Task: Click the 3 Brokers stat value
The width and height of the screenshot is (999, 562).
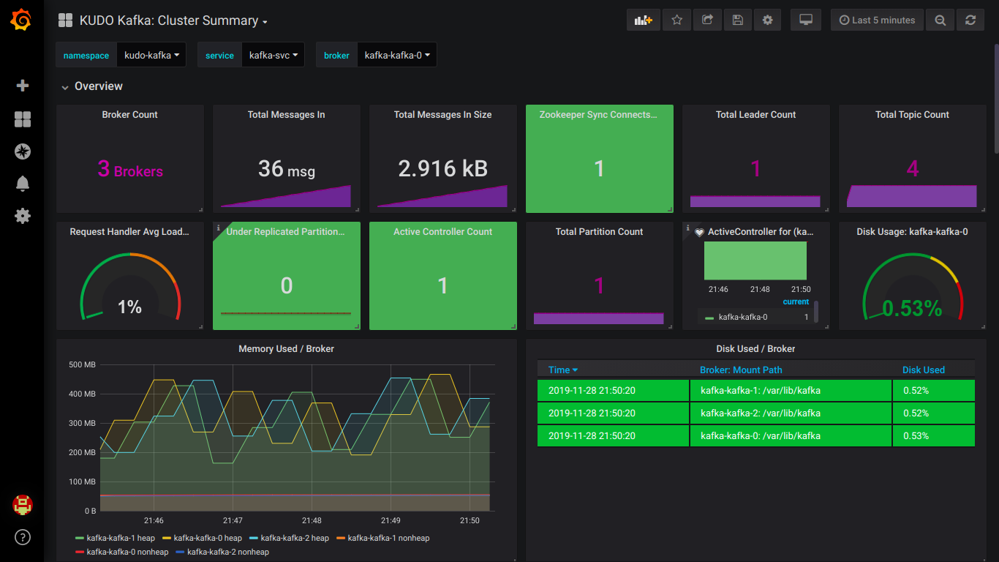Action: (x=129, y=169)
